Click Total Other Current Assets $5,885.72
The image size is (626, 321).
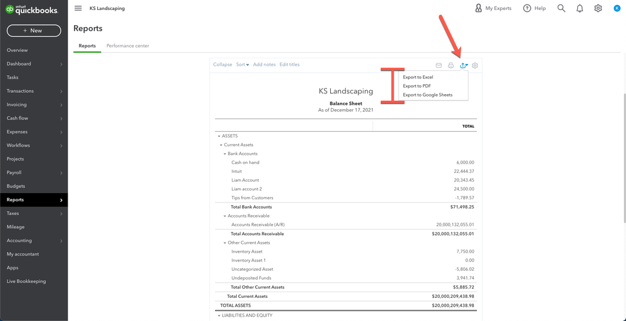pyautogui.click(x=464, y=287)
